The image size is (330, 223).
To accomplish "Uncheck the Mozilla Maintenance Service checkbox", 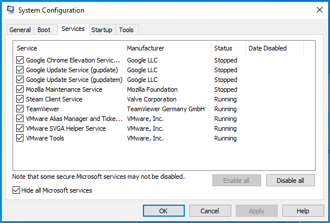I will click(20, 89).
